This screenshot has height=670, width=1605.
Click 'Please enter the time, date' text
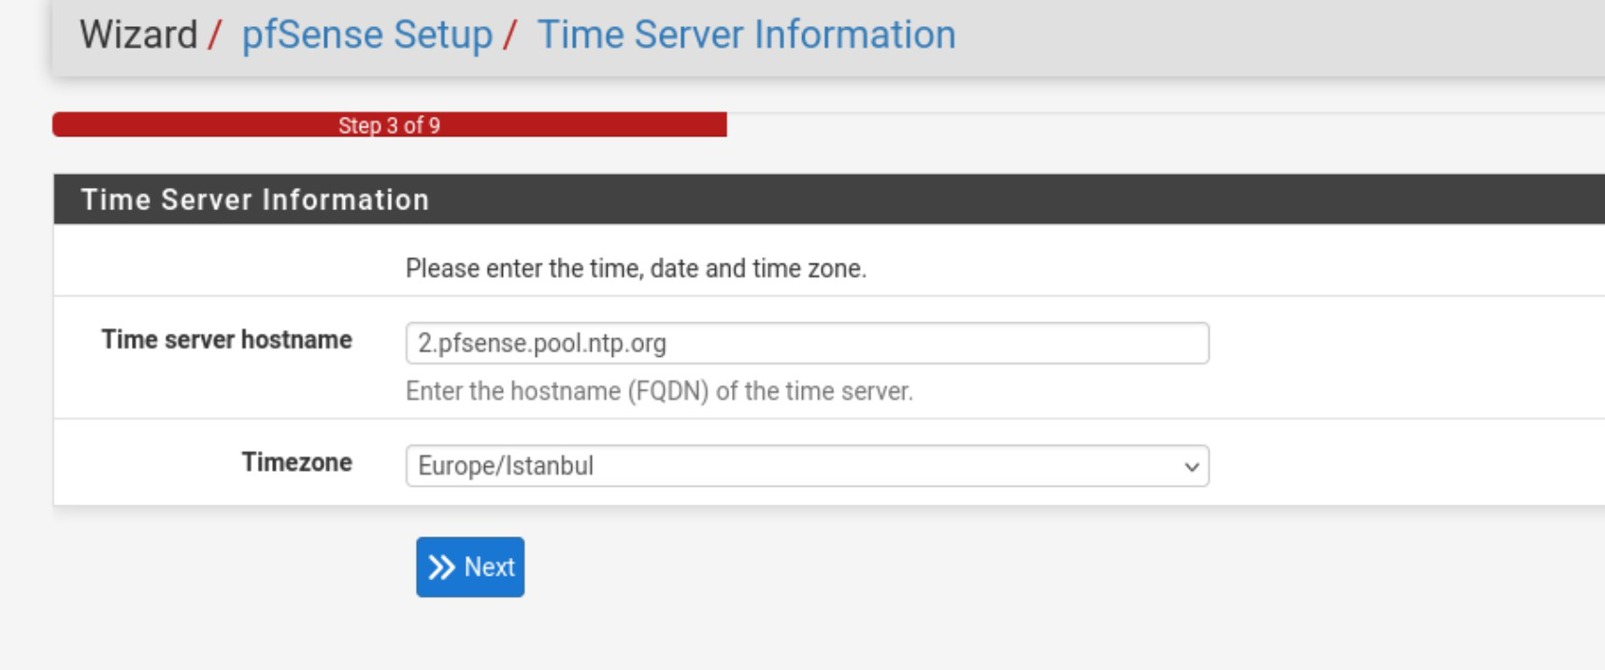tap(637, 269)
